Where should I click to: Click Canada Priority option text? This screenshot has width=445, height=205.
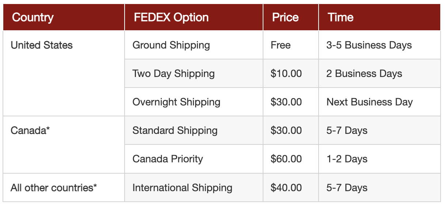click(168, 159)
